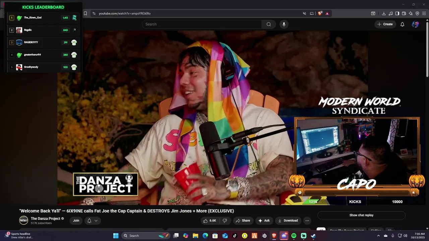
Task: Dislike the video with thumbs-down button
Action: coord(225,221)
